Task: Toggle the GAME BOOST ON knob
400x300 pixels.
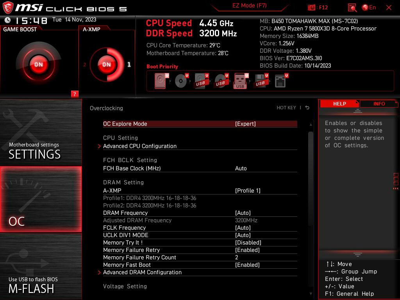Action: click(39, 64)
